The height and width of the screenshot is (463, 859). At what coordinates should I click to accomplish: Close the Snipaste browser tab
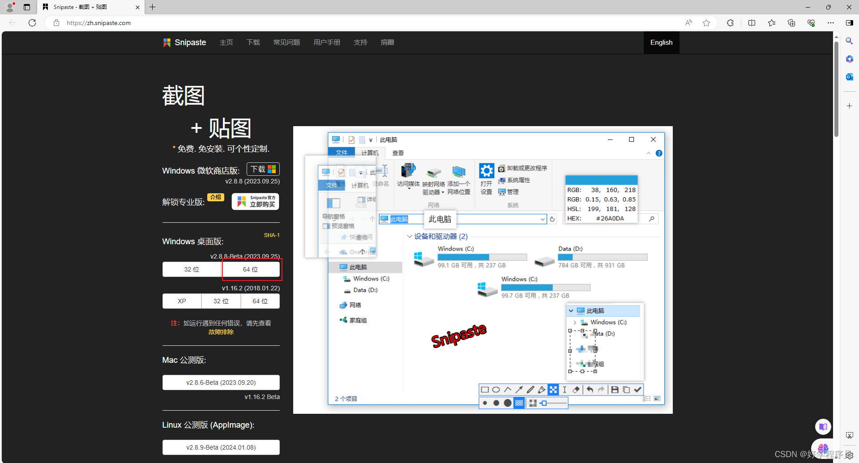tap(137, 7)
